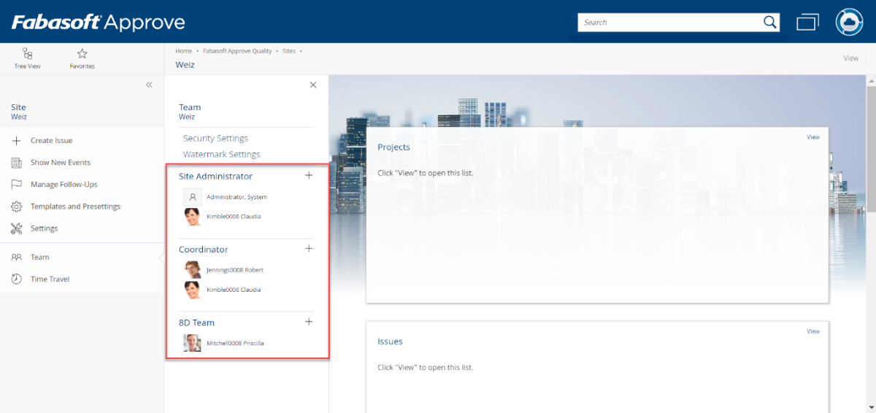
Task: Select Show New Events menu entry
Action: pyautogui.click(x=61, y=163)
